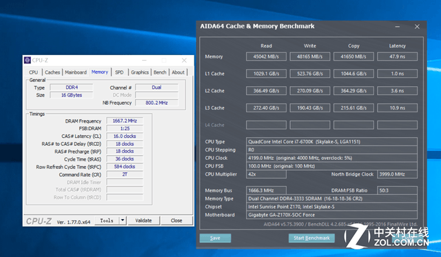Viewport: 441px width, 257px height.
Task: Click L3 Cache Copy 215.61 GB/s cell
Action: (x=353, y=107)
